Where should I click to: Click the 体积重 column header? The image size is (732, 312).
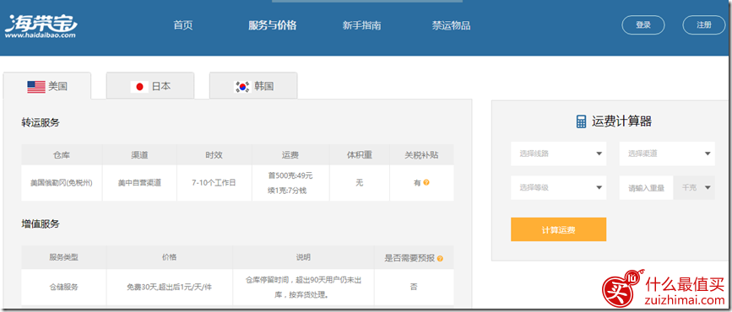[x=360, y=155]
